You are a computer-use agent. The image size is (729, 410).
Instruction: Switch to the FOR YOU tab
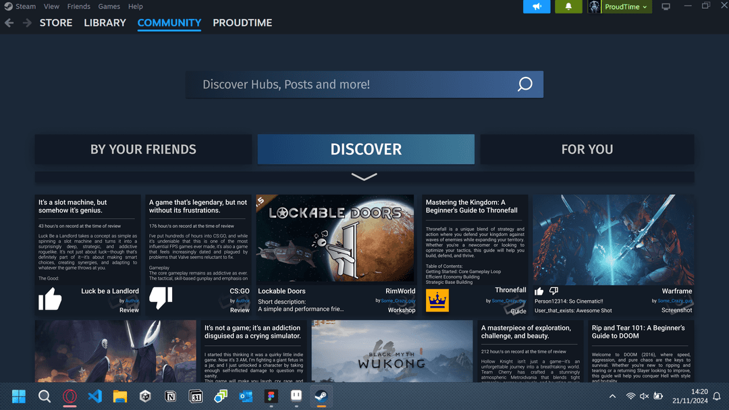(587, 149)
